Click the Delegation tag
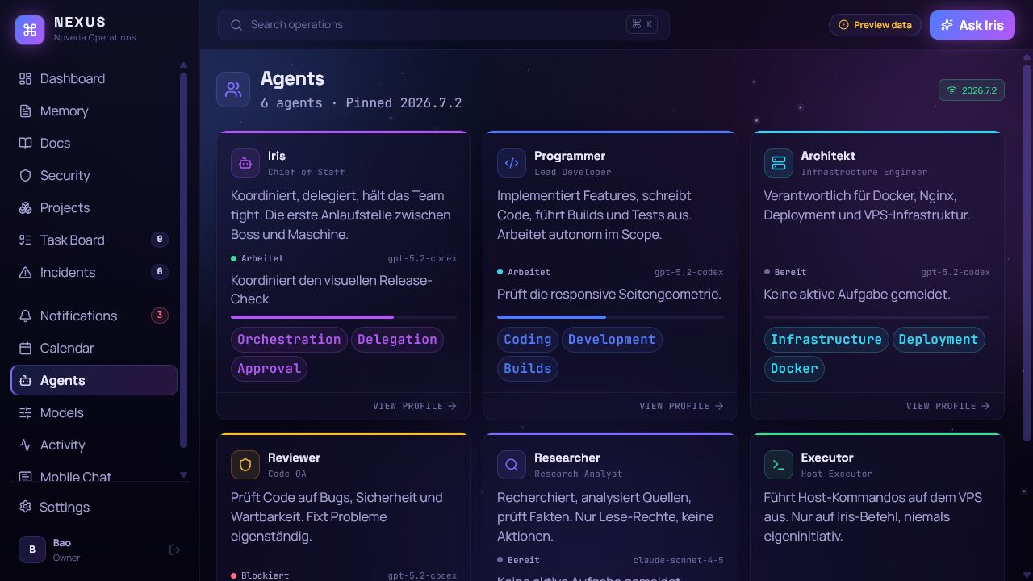The image size is (1033, 581). [397, 340]
